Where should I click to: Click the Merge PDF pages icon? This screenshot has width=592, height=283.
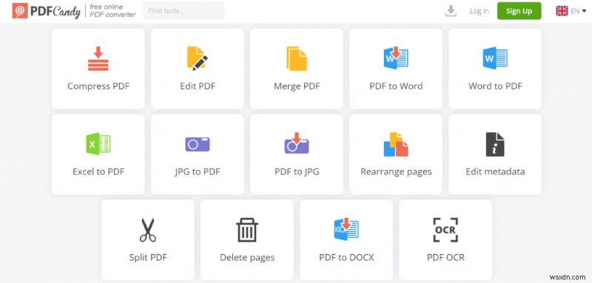(x=297, y=58)
